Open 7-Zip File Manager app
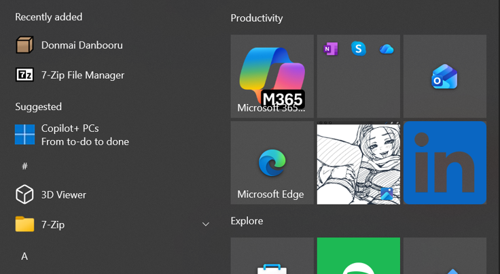The image size is (500, 274). click(82, 75)
